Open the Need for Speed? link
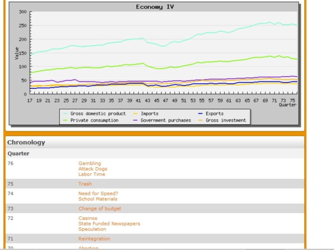The height and width of the screenshot is (250, 334). coord(98,193)
